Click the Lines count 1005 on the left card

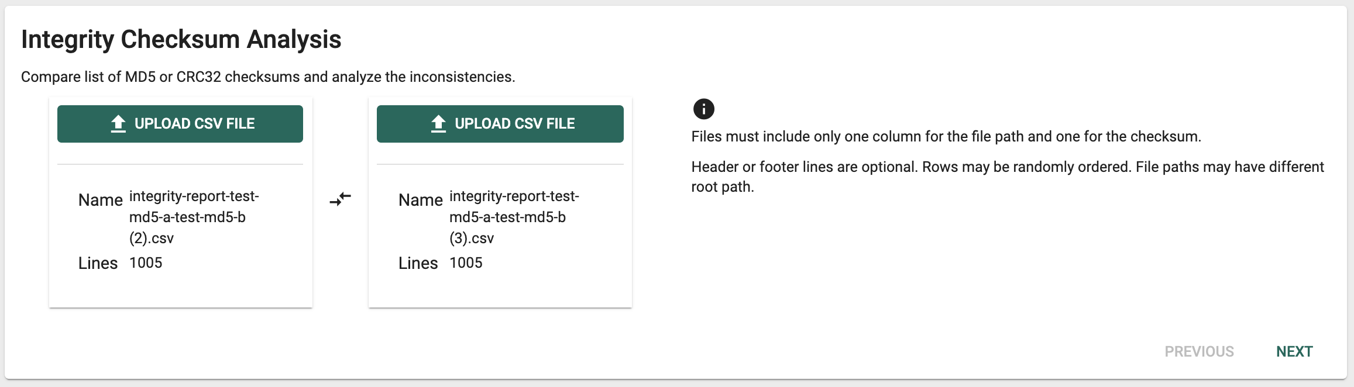click(145, 262)
